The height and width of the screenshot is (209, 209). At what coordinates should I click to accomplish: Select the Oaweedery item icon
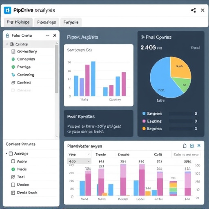[13, 51]
